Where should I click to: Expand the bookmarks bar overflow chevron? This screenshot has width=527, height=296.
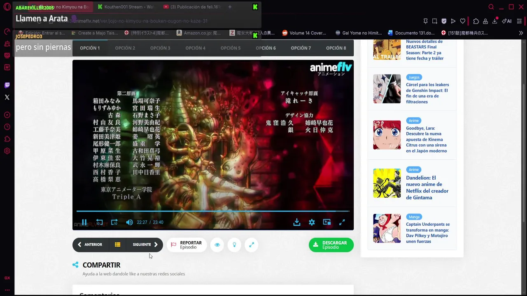[521, 33]
